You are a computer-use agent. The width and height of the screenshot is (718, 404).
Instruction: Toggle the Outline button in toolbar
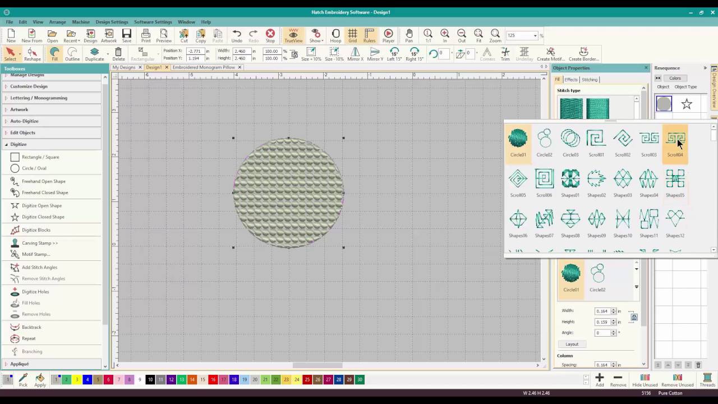72,54
